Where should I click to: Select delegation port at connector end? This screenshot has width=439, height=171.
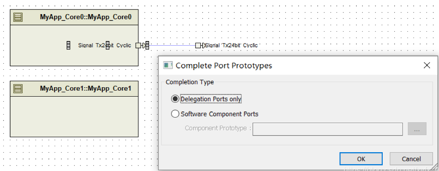198,45
